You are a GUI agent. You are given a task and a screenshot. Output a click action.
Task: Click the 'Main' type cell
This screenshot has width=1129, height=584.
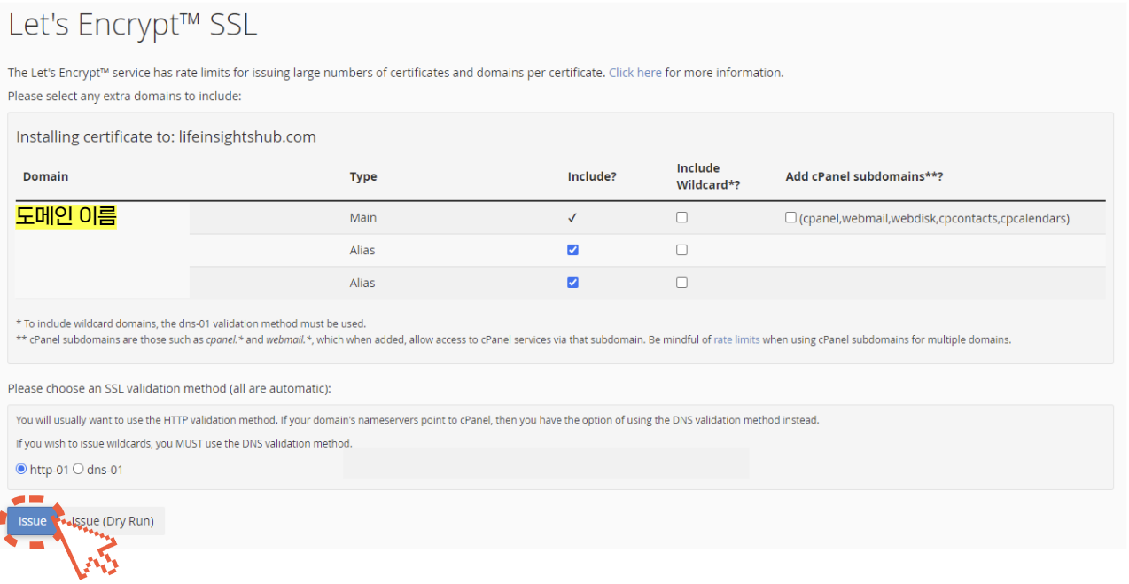pyautogui.click(x=363, y=217)
